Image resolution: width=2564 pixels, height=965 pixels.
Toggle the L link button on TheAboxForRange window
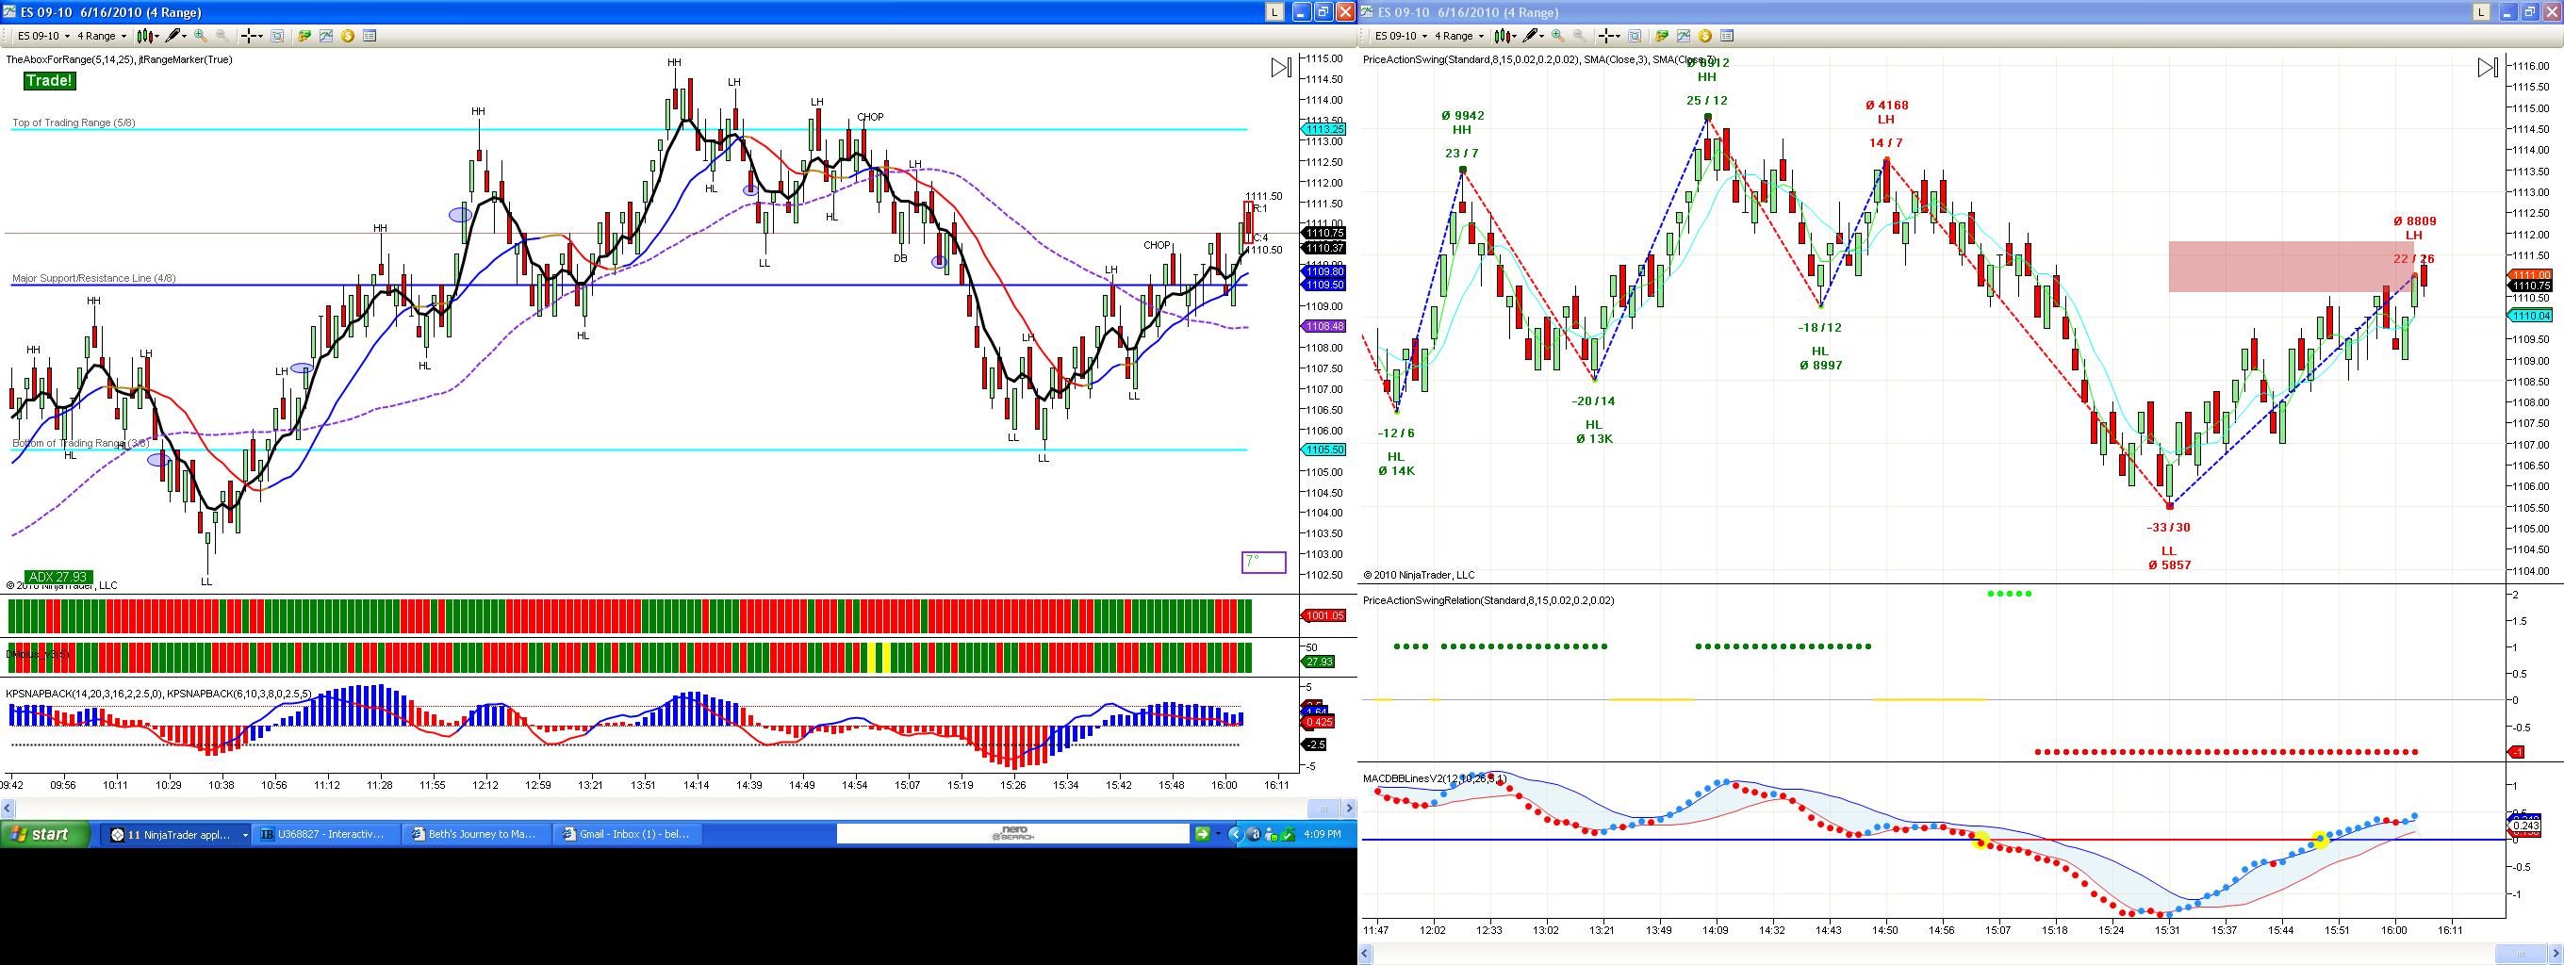tap(1274, 12)
